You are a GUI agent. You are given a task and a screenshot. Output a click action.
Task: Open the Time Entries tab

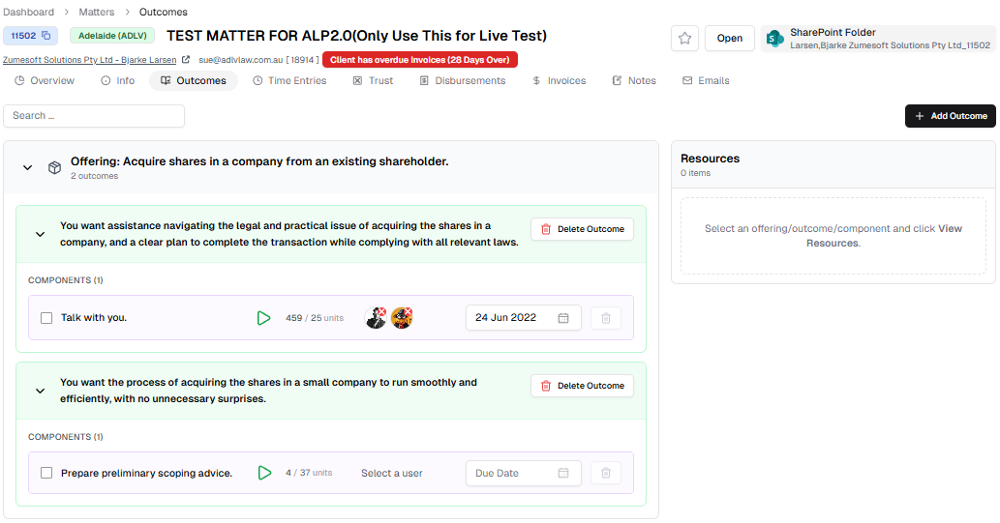tap(289, 81)
